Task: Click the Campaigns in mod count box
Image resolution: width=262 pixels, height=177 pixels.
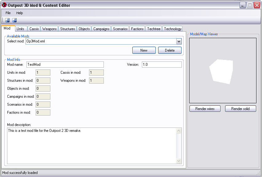Action: coord(43,96)
